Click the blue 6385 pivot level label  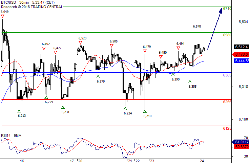coord(227,75)
